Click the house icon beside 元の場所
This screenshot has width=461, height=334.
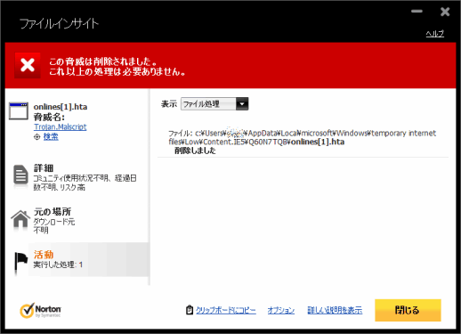pos(20,219)
